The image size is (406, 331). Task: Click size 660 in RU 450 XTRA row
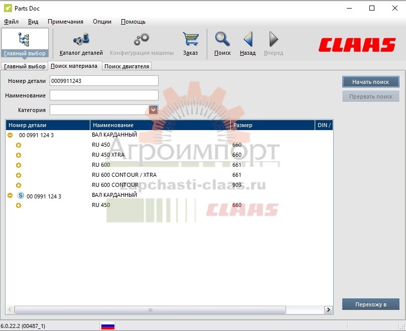coord(237,155)
